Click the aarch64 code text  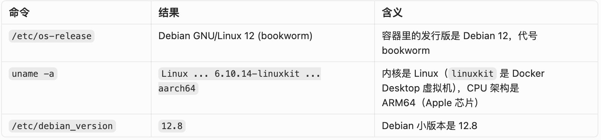[x=178, y=88]
